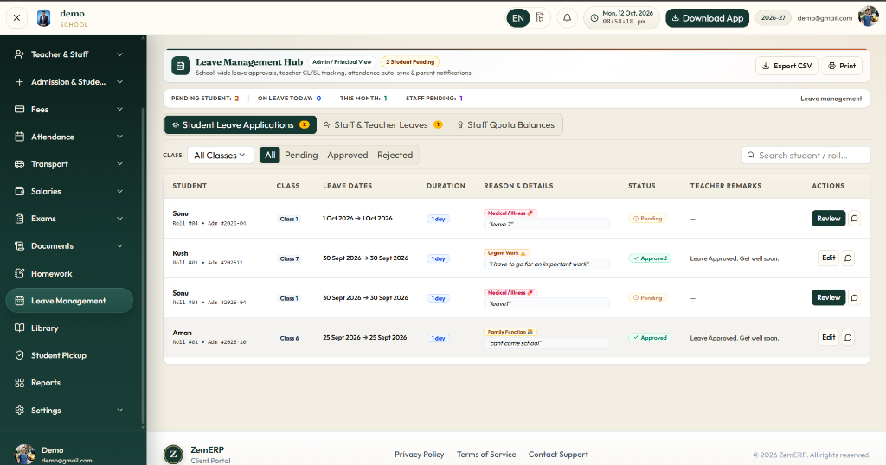Open comment icon in Kush's row
886x465 pixels.
click(848, 258)
